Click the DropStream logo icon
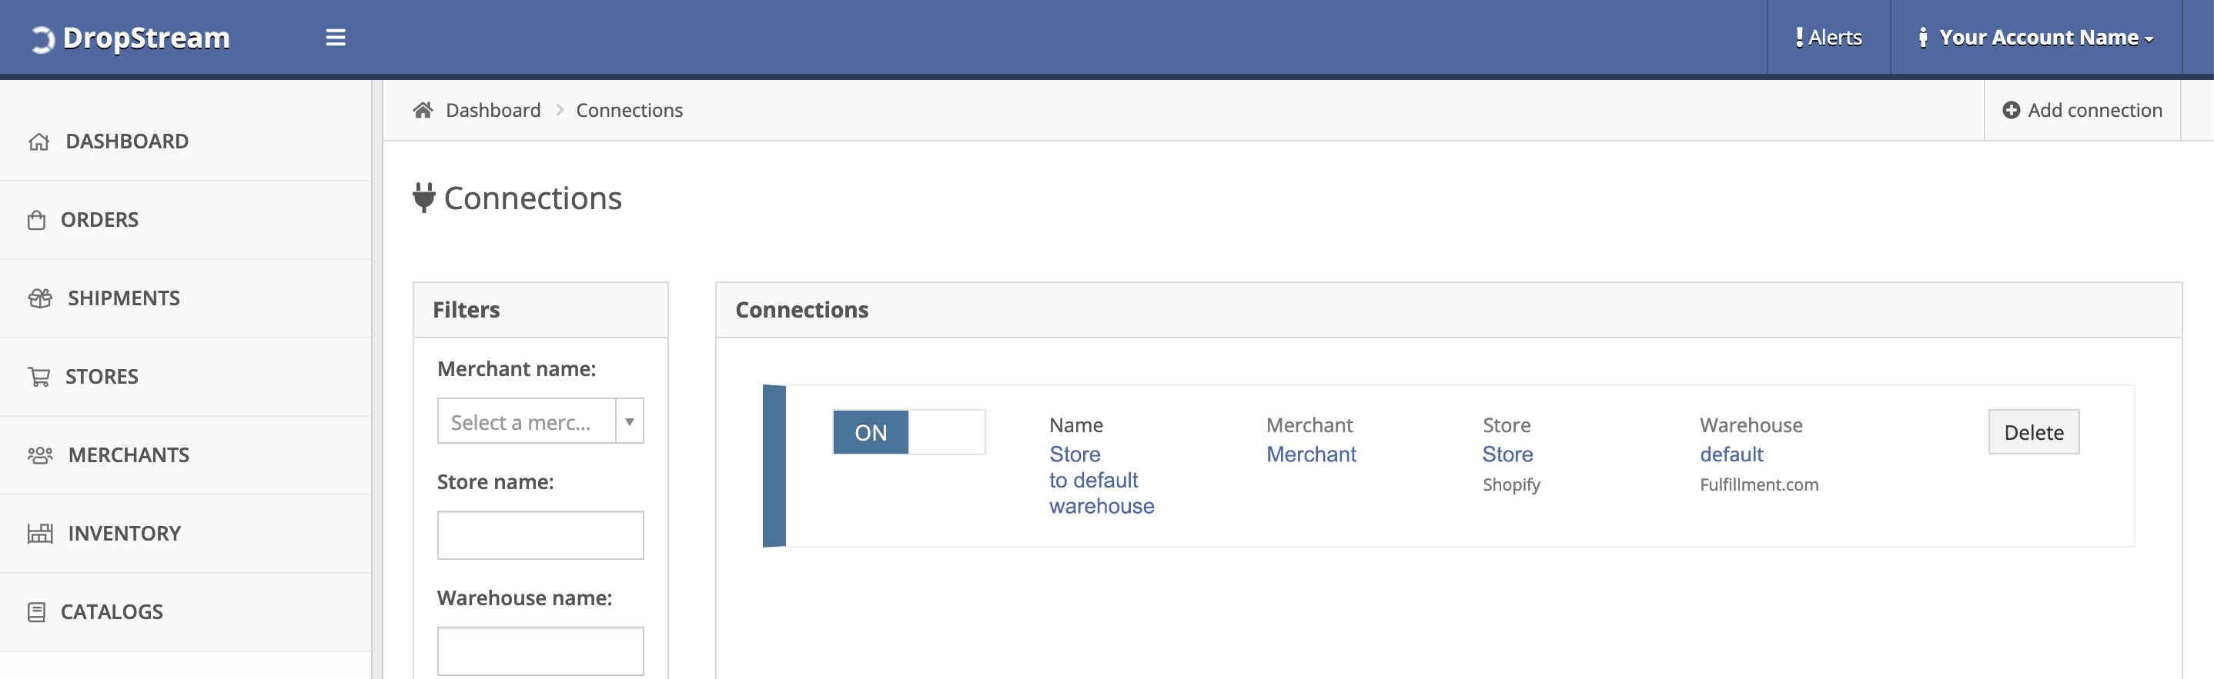This screenshot has width=2214, height=679. point(42,38)
